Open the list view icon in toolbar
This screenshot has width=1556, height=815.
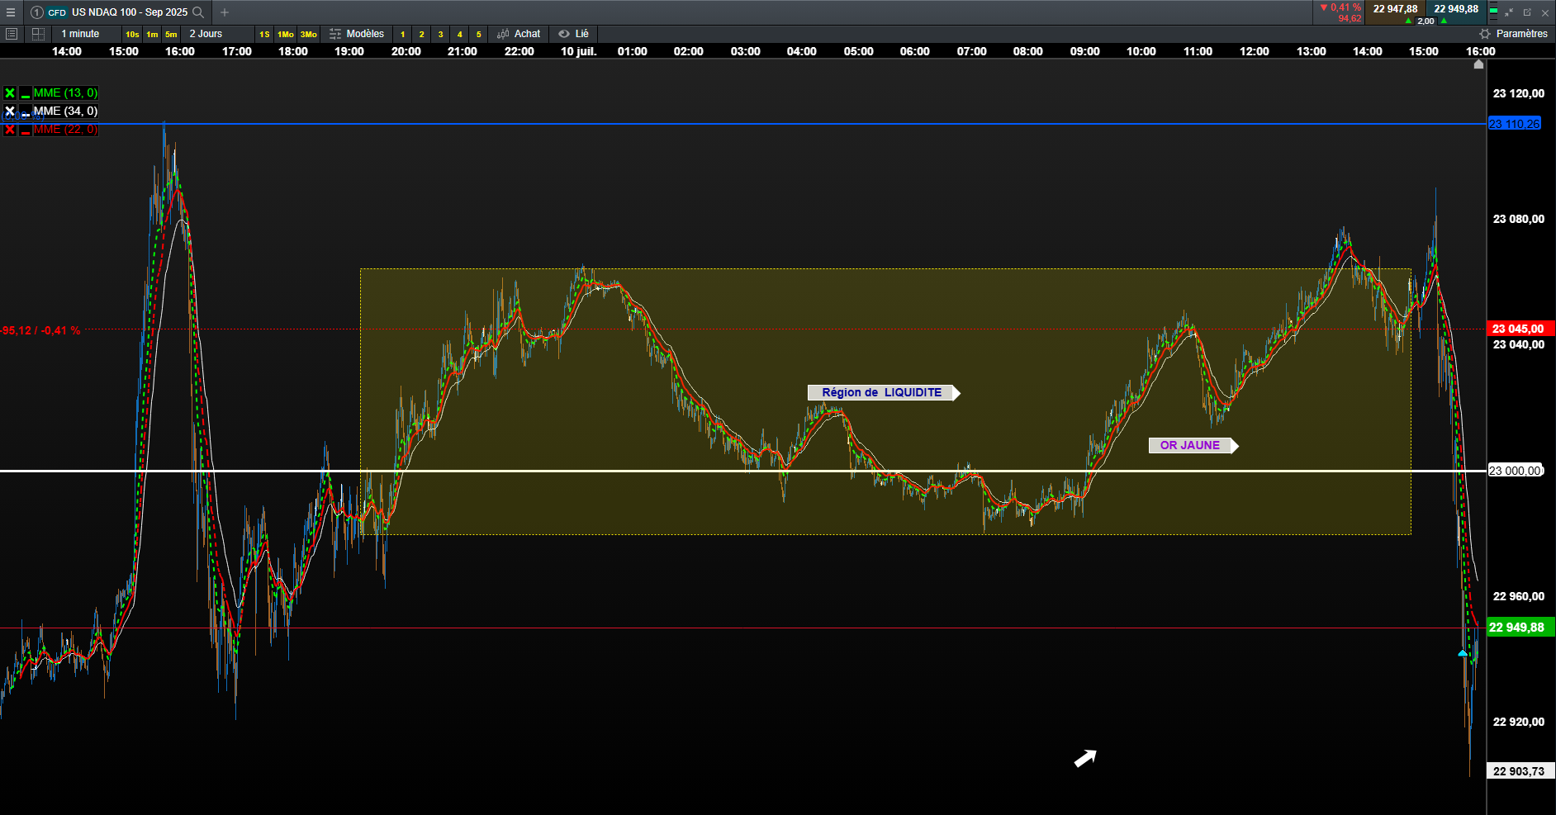point(12,34)
